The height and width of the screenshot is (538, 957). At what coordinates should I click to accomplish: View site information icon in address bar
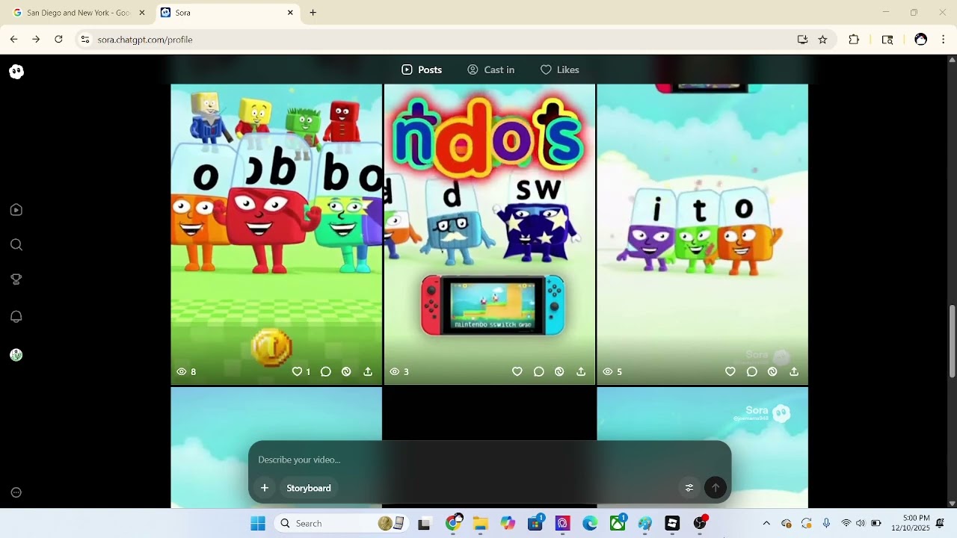pos(85,40)
